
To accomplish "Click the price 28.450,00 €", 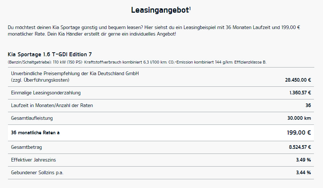I will click(x=298, y=80).
